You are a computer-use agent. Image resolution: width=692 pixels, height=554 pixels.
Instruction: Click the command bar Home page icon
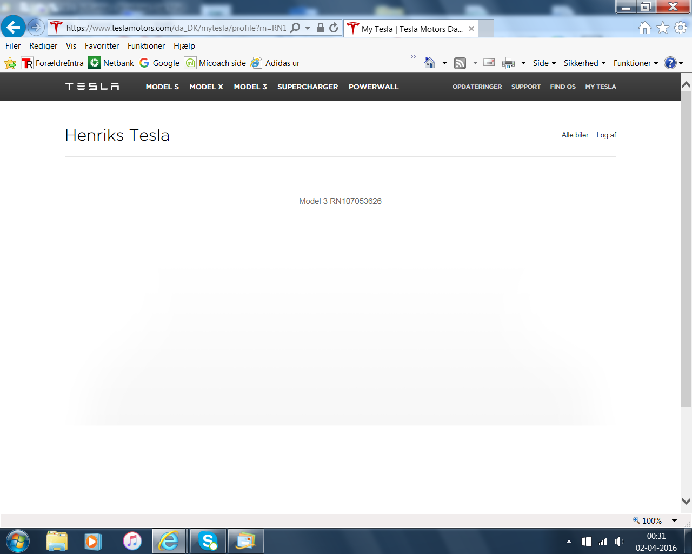430,63
